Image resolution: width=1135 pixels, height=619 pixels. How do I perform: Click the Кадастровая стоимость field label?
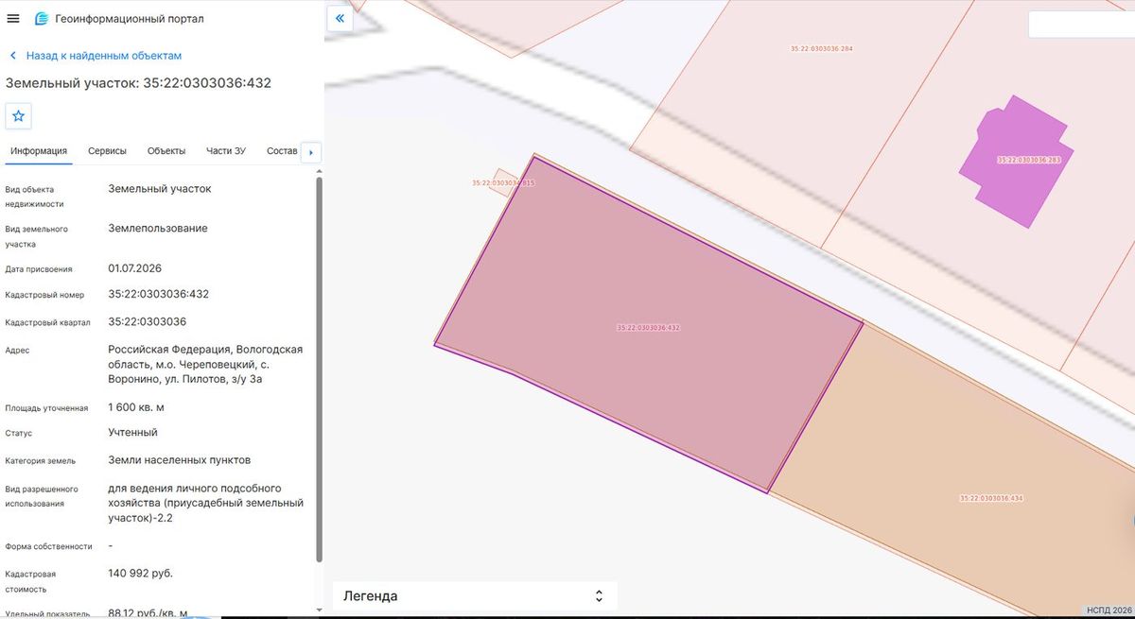[x=31, y=581]
